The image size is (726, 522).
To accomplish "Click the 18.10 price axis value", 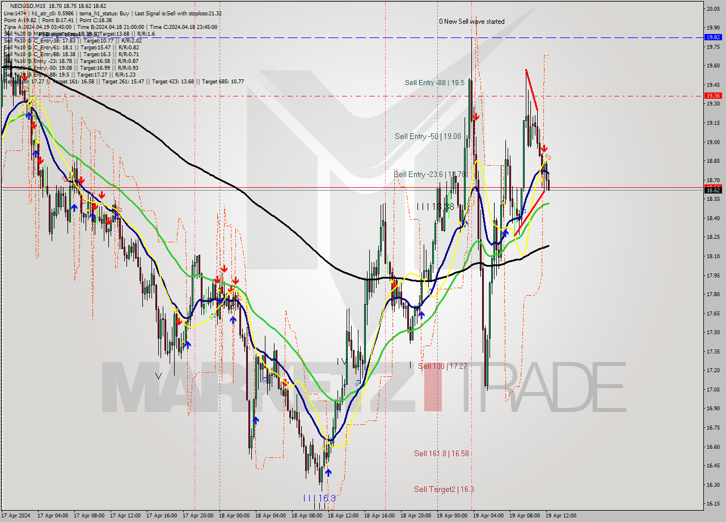I will click(x=713, y=256).
